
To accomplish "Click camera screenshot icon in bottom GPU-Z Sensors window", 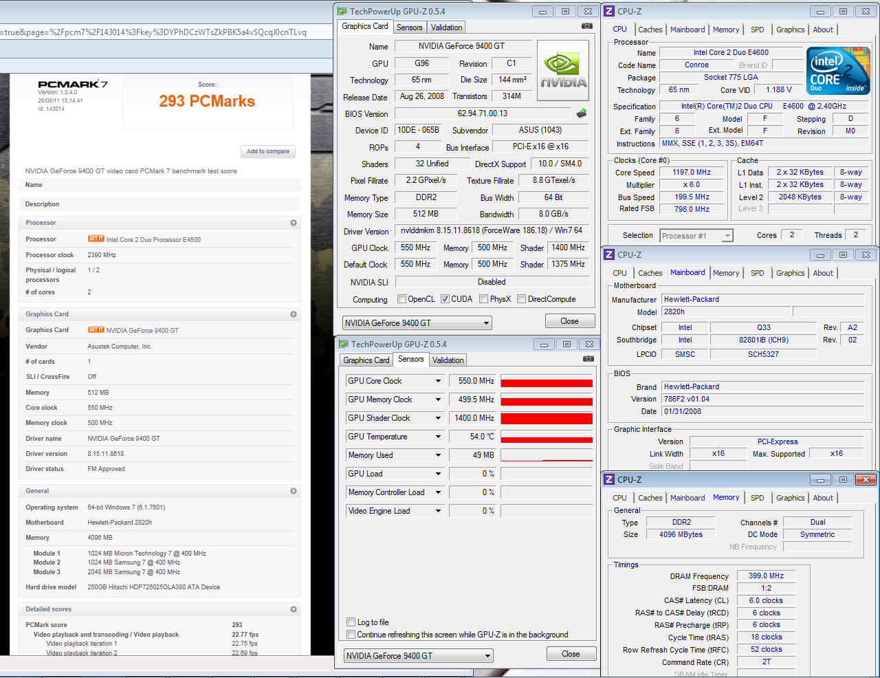I will pos(588,359).
